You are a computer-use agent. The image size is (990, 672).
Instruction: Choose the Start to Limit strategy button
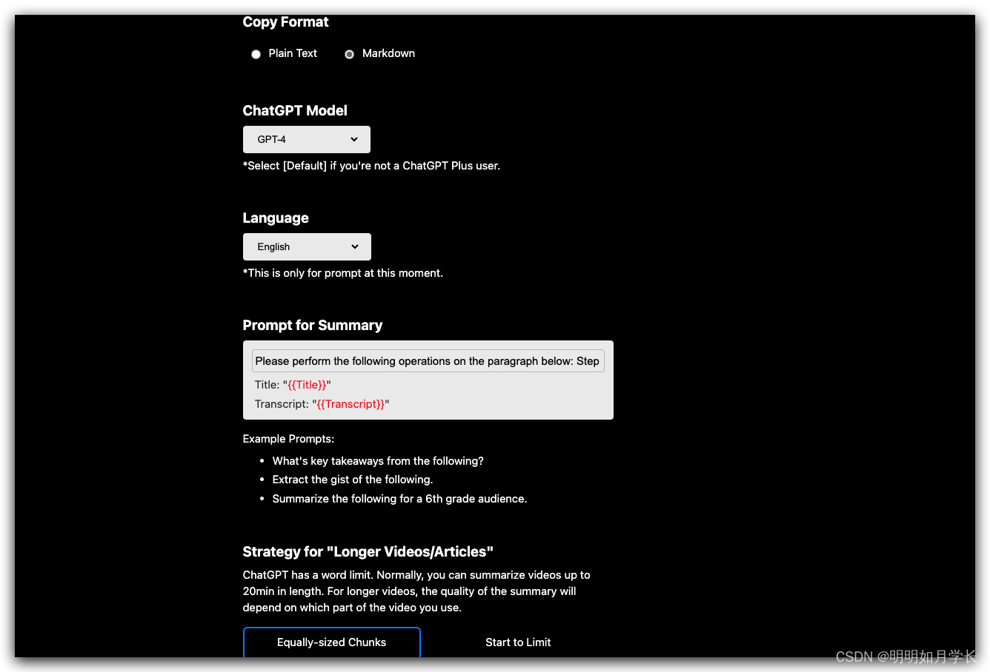[518, 642]
